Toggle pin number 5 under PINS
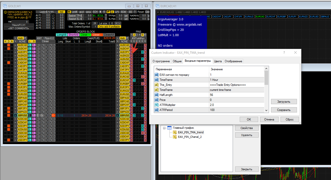 coord(142,35)
